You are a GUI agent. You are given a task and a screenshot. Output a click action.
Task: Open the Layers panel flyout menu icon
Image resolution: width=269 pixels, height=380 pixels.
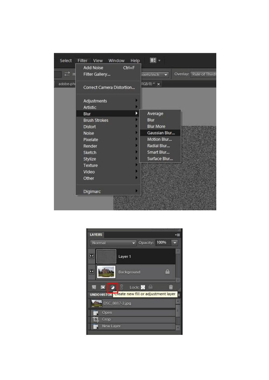[177, 235]
